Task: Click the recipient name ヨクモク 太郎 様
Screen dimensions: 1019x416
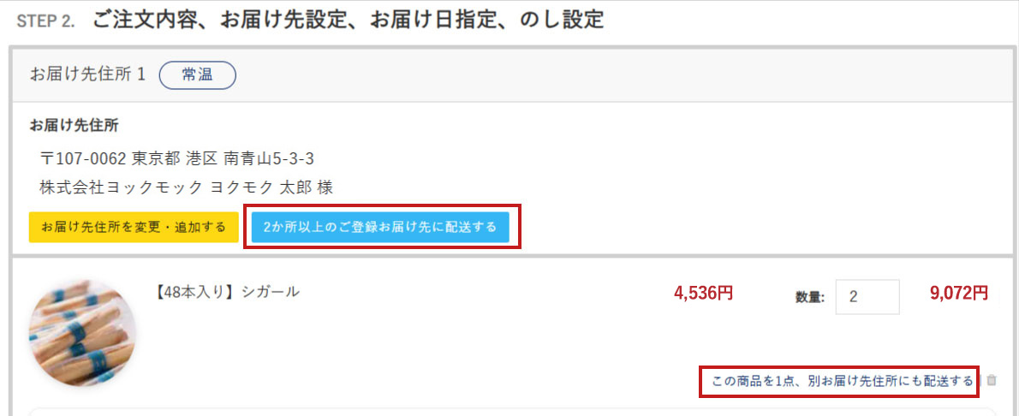Action: (x=272, y=187)
